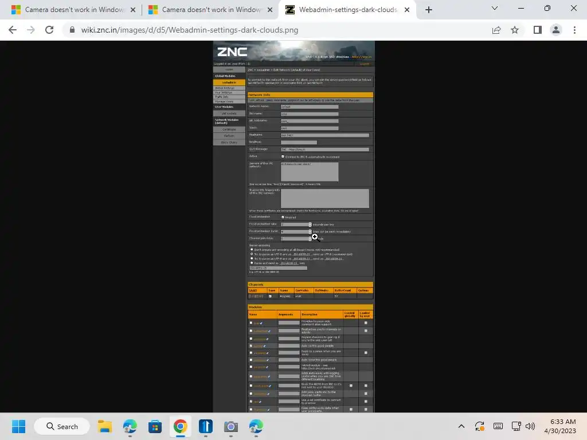Open the blue arrow app in the taskbar
The image size is (587, 440).
206,426
